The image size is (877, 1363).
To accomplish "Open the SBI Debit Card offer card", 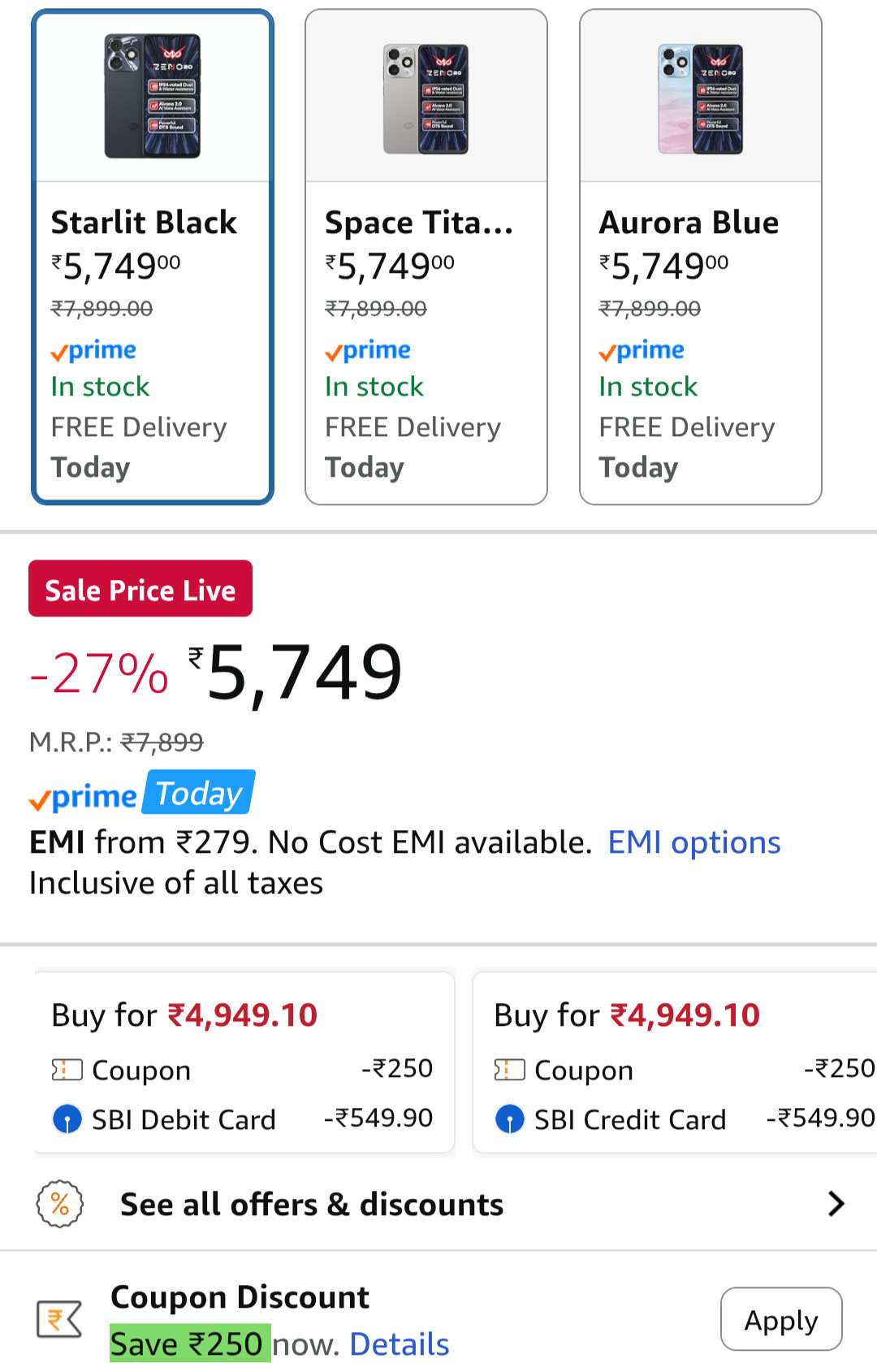I will [244, 1062].
